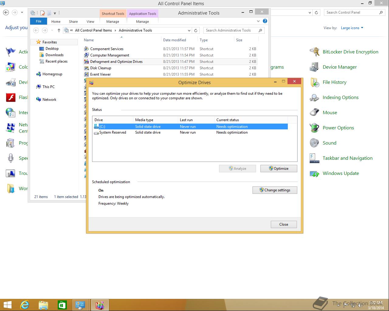Click Component Services shortcut icon
389x311 pixels.
click(86, 49)
